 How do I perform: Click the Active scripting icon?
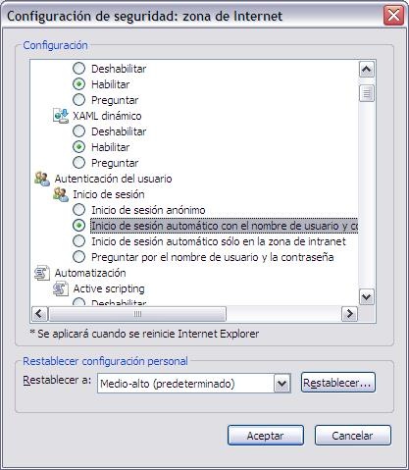pyautogui.click(x=61, y=288)
